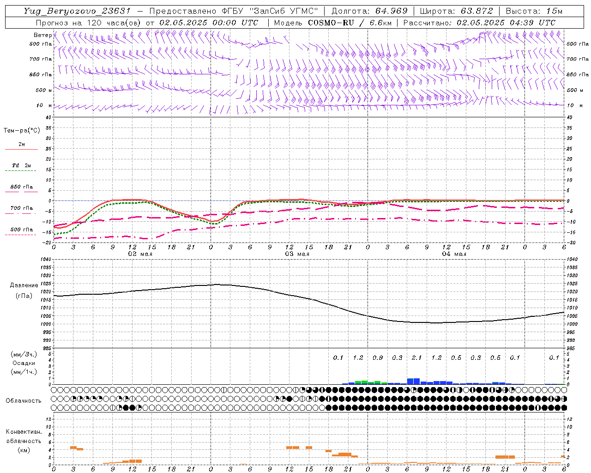
Task: Click the green dashed sample under Td 2м
Action: pos(20,171)
